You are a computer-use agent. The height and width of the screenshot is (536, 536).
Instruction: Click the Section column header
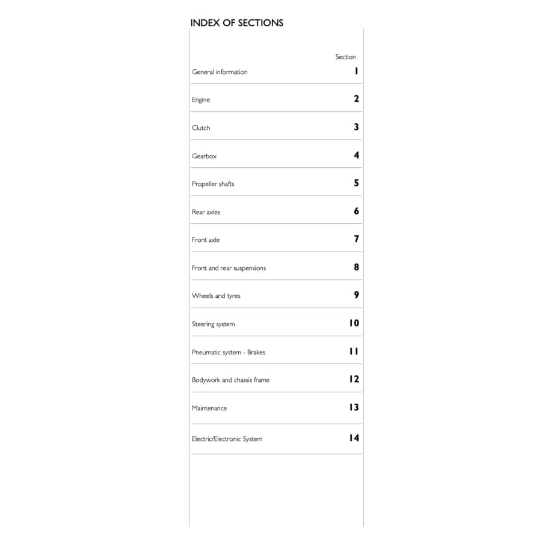point(345,57)
